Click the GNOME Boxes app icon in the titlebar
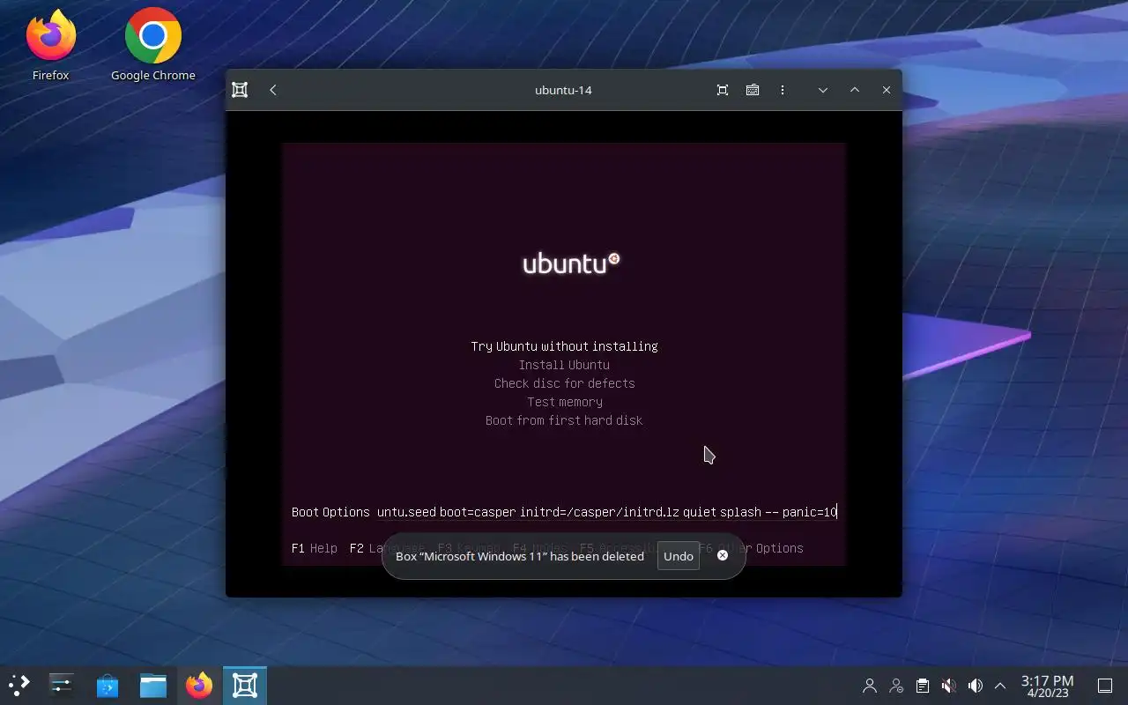Viewport: 1128px width, 705px height. point(240,90)
